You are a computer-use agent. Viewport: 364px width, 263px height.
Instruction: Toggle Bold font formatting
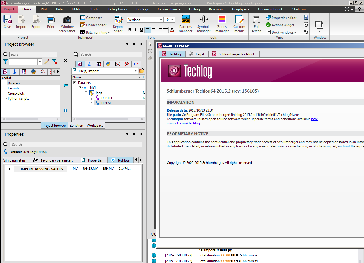(130, 30)
